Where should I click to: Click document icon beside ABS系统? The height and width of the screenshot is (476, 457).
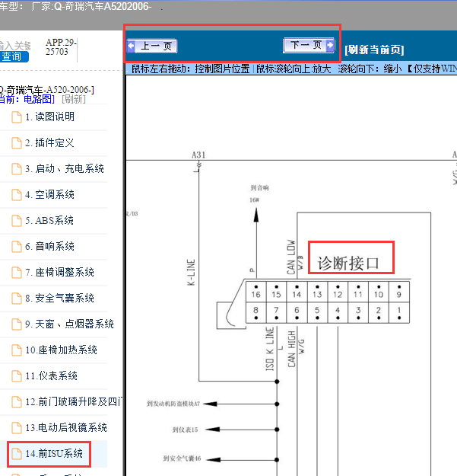click(x=17, y=221)
